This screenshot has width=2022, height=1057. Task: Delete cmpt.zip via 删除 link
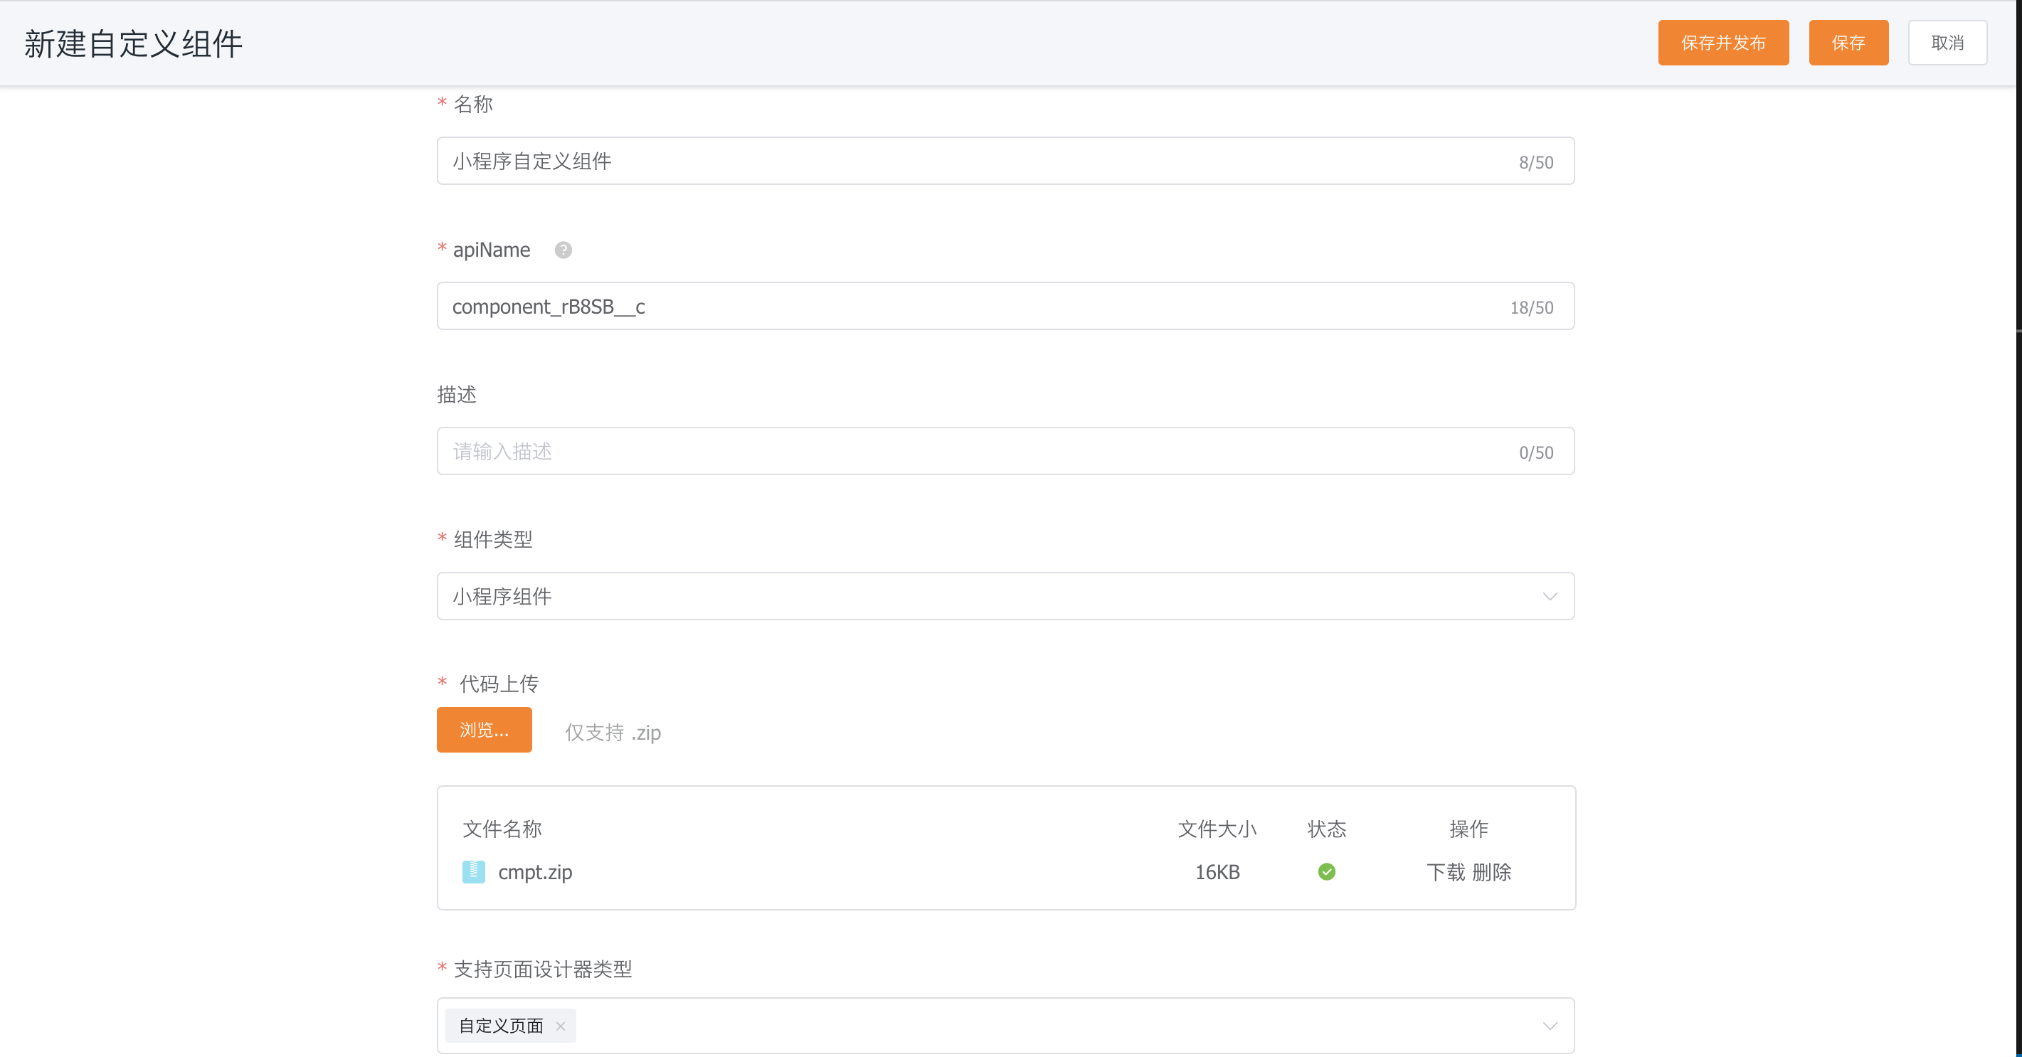tap(1491, 872)
